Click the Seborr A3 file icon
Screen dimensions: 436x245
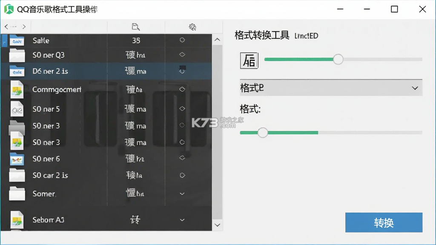17,220
